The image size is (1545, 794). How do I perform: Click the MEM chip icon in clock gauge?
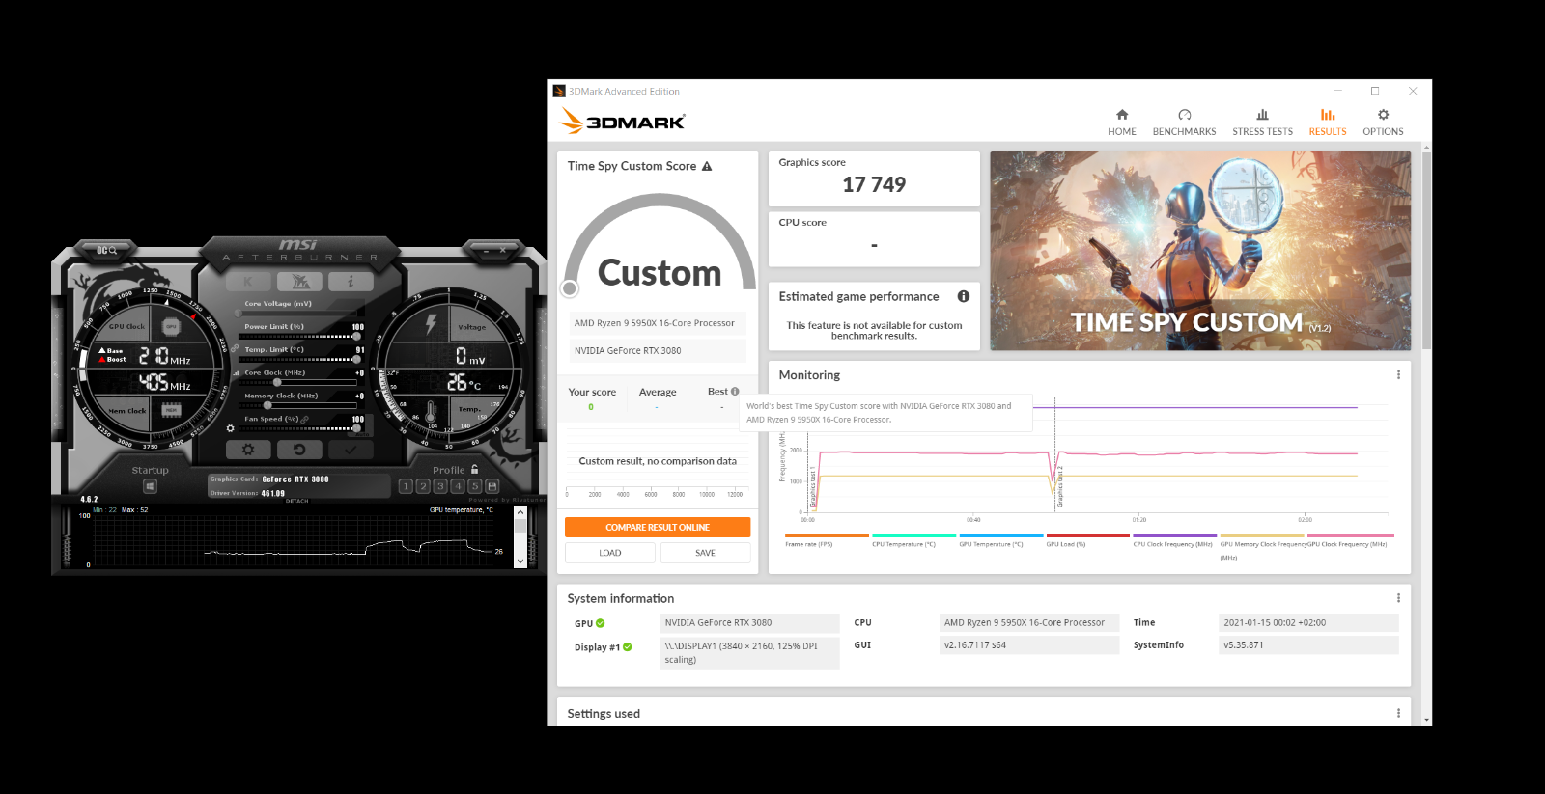coord(171,410)
